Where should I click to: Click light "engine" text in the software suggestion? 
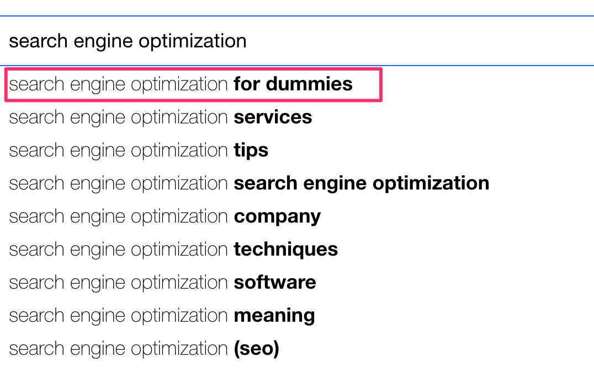[99, 283]
